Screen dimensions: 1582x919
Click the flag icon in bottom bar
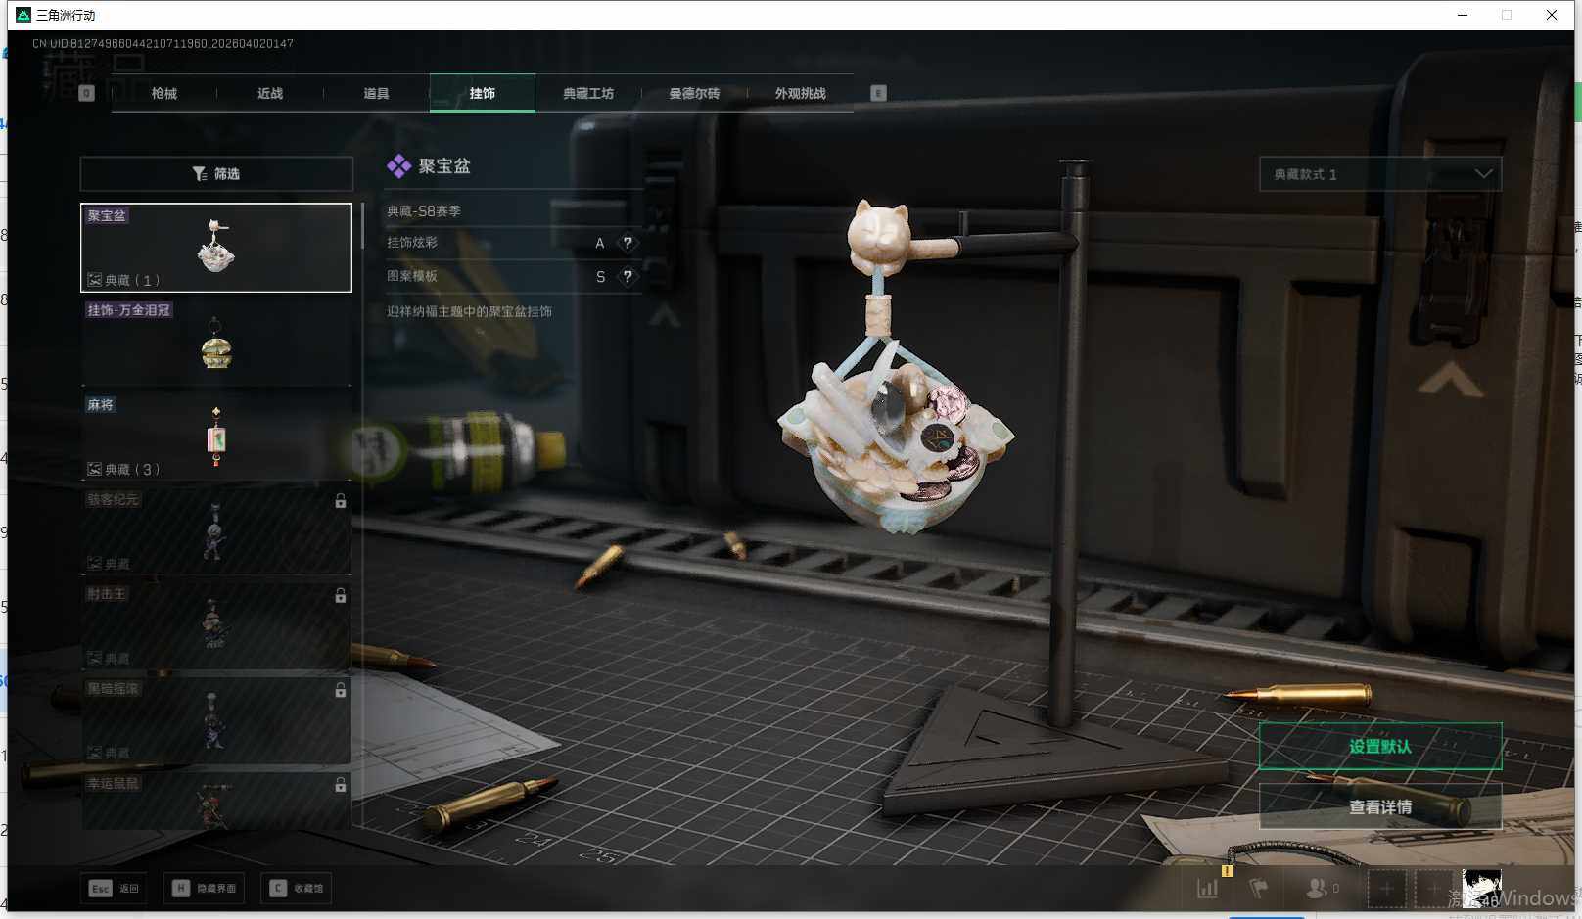click(1259, 889)
